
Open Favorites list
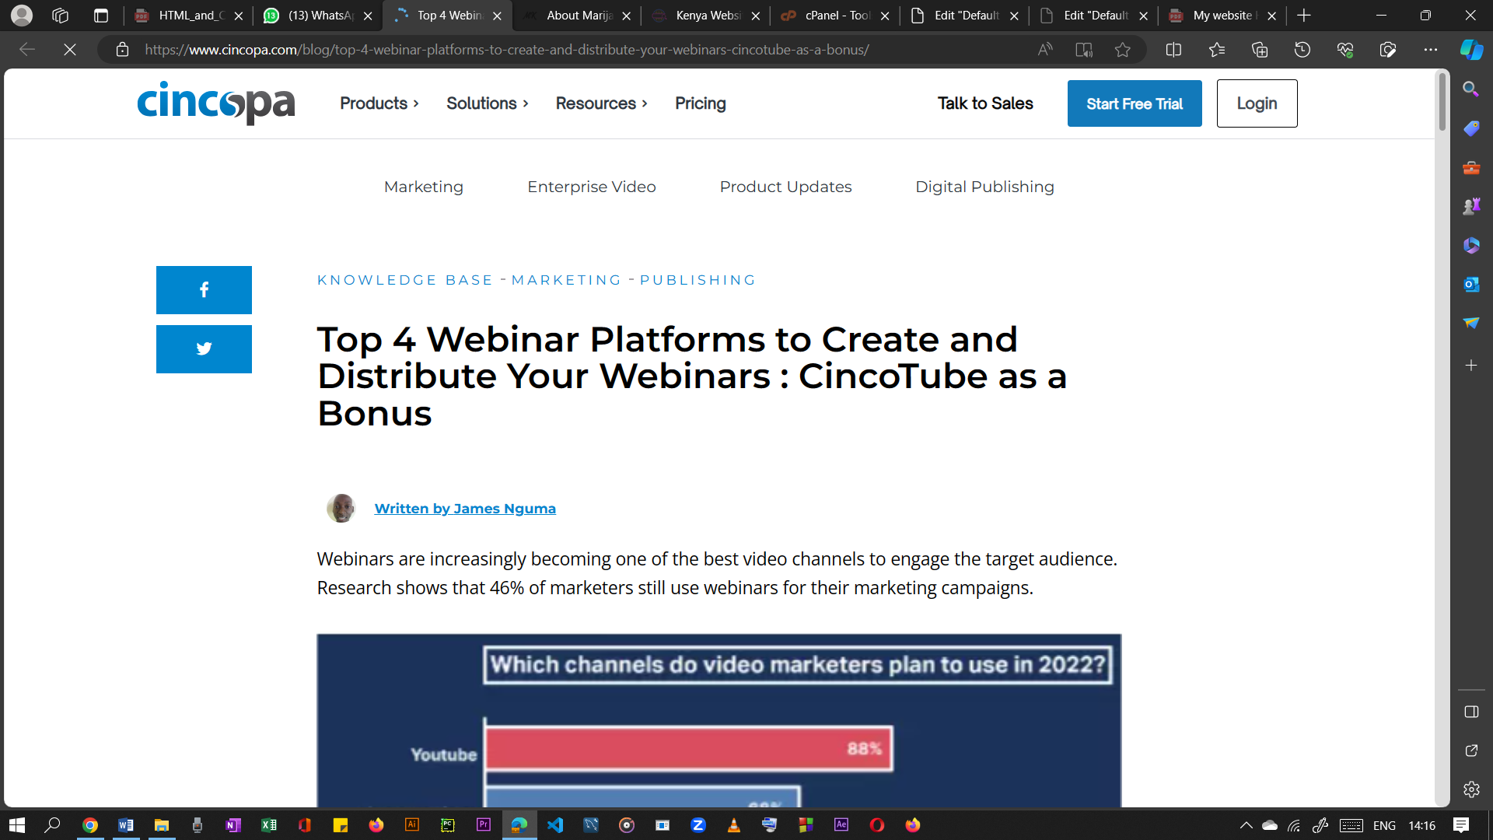pyautogui.click(x=1217, y=50)
